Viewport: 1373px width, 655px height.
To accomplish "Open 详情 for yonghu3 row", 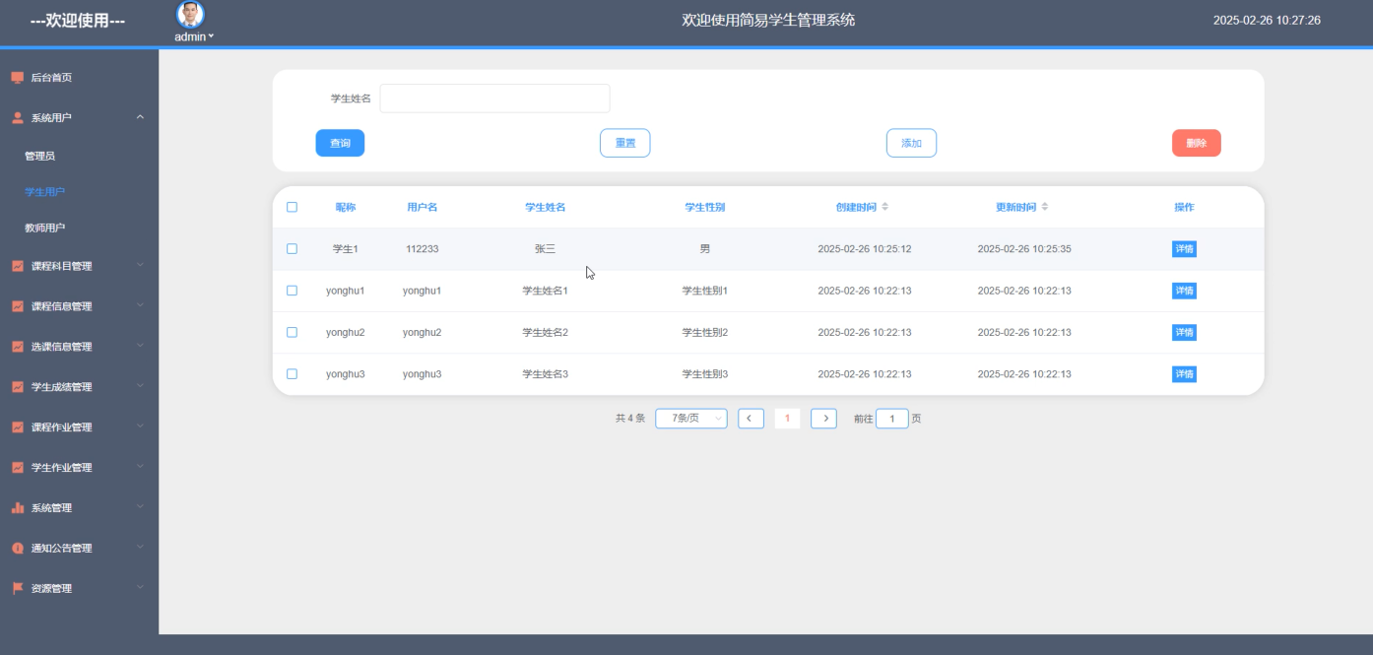I will coord(1184,374).
